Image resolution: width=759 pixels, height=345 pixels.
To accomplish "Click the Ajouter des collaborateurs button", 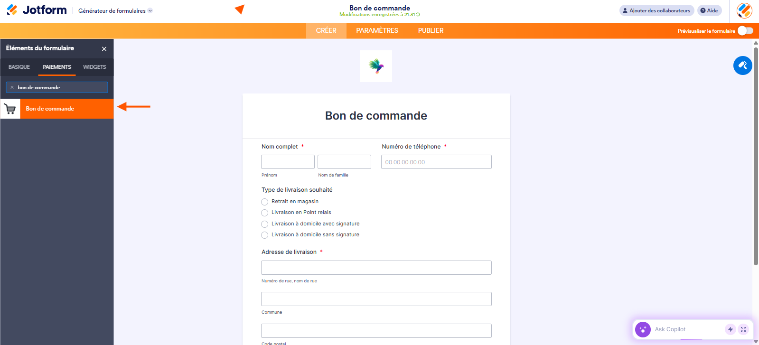I will (x=656, y=10).
